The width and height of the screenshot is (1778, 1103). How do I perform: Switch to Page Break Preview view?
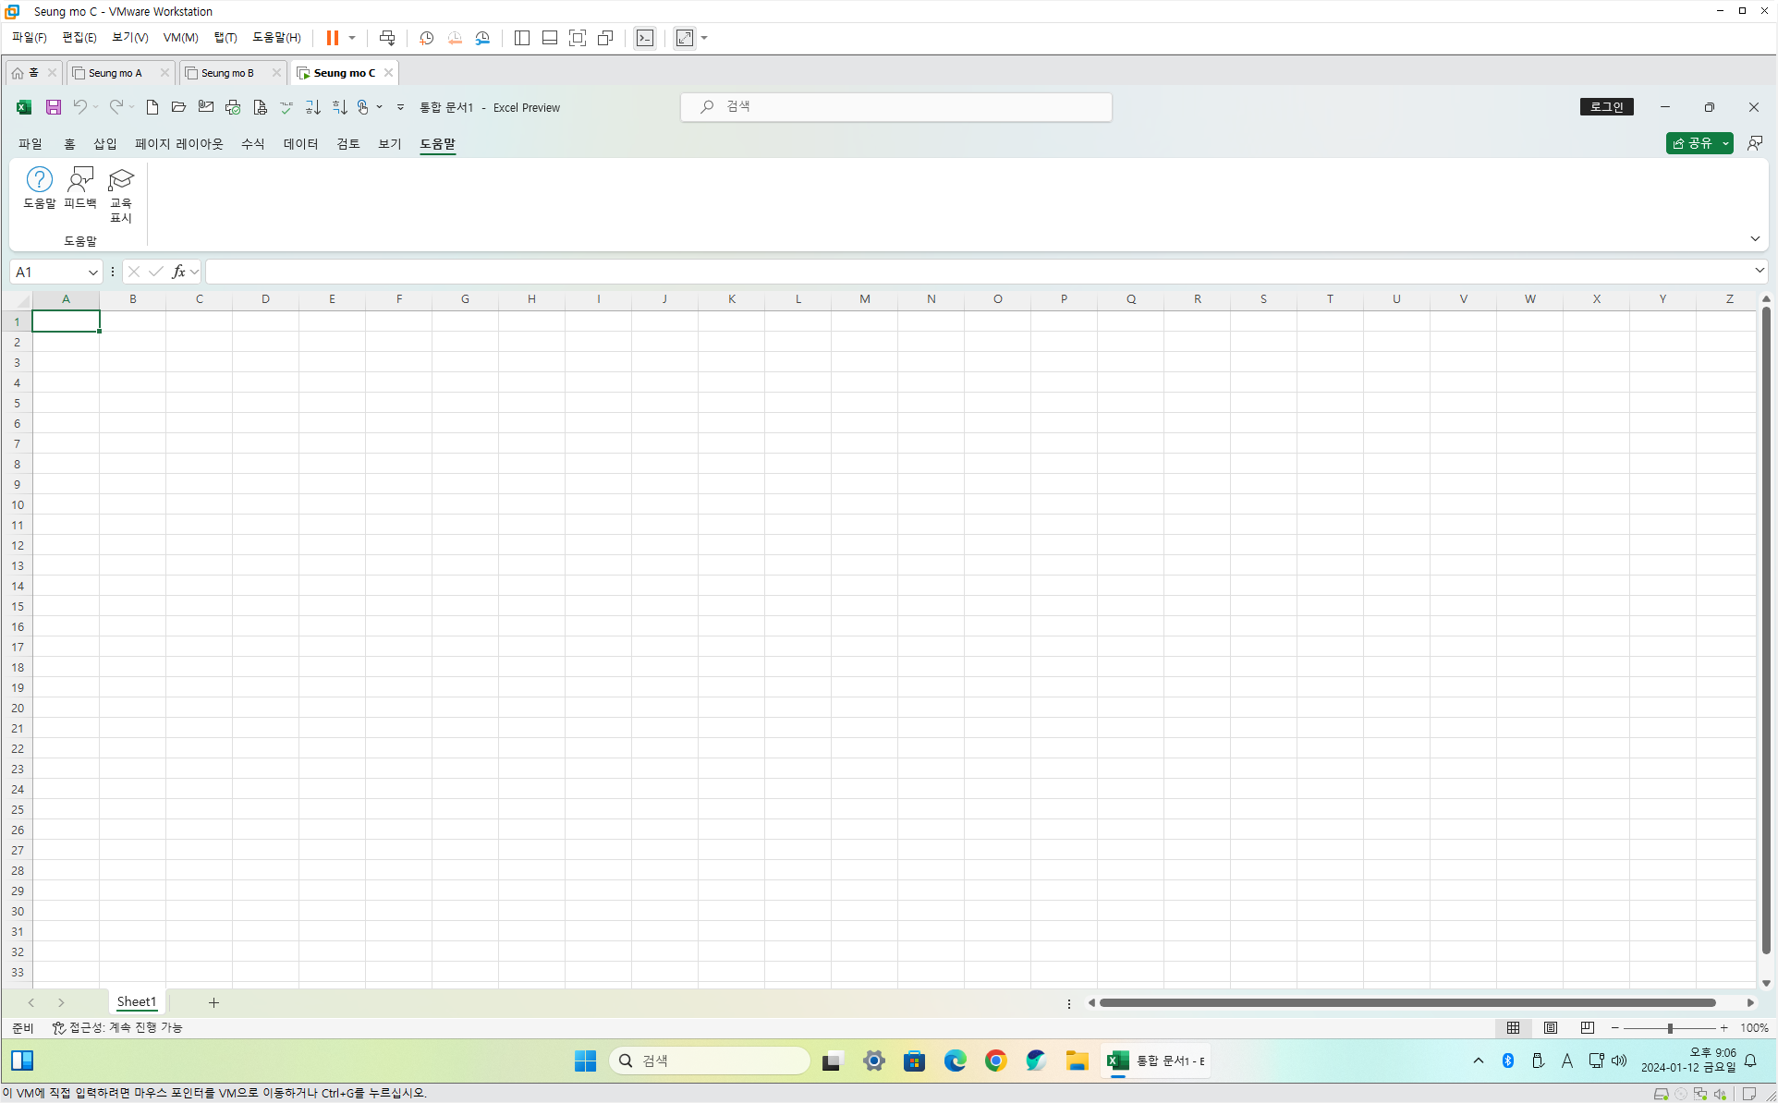click(x=1588, y=1027)
